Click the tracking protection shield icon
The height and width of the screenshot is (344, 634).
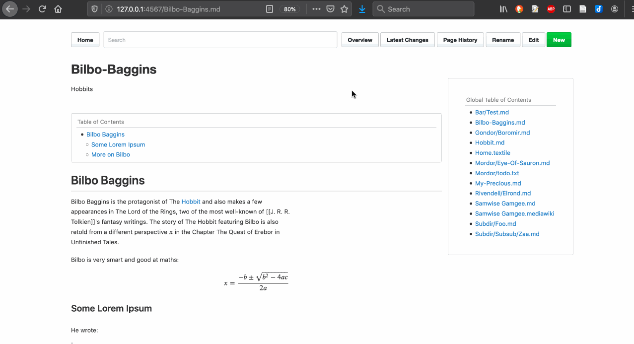(95, 9)
